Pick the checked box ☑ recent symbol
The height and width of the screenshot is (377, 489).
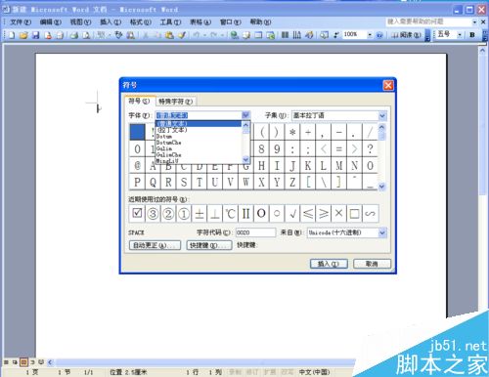click(137, 214)
